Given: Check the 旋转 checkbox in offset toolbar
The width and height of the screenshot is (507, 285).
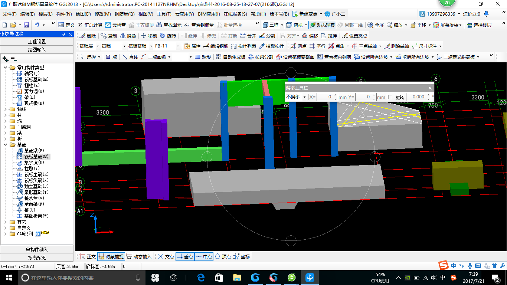Looking at the screenshot, I should (x=390, y=97).
